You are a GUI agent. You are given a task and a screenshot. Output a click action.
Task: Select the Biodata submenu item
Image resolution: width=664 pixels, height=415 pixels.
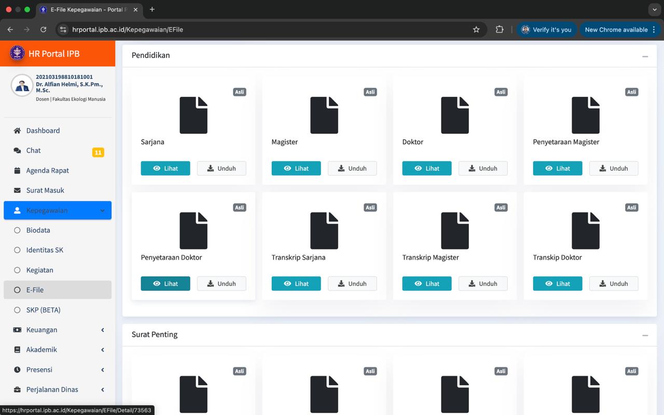pyautogui.click(x=38, y=230)
